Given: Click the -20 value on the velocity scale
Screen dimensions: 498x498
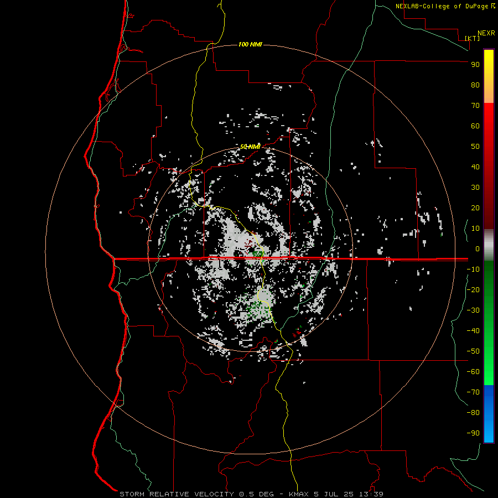Looking at the screenshot, I should [473, 289].
